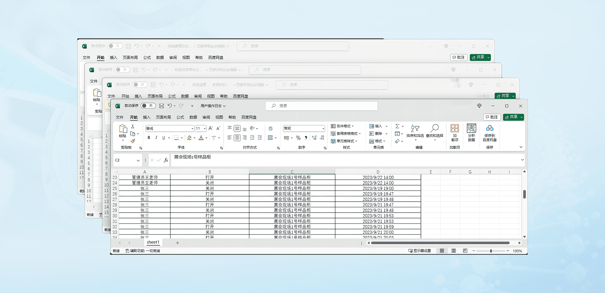Toggle Middle Align button
Image resolution: width=605 pixels, height=293 pixels.
(237, 128)
